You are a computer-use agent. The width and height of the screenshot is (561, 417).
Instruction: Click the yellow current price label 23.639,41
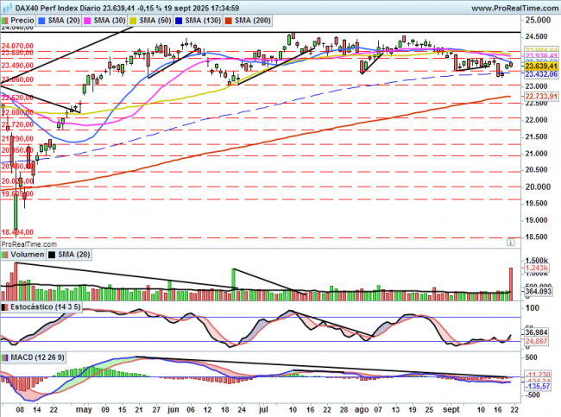click(x=538, y=66)
